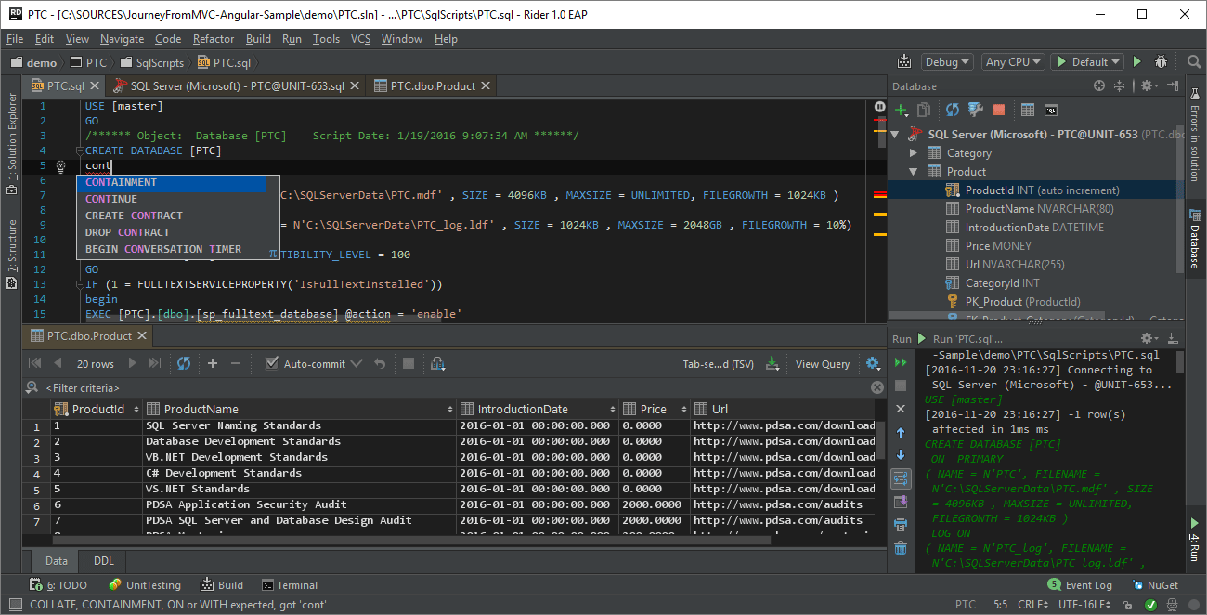This screenshot has height=615, width=1207.
Task: Open the Any CPU platform dropdown
Action: point(1013,62)
